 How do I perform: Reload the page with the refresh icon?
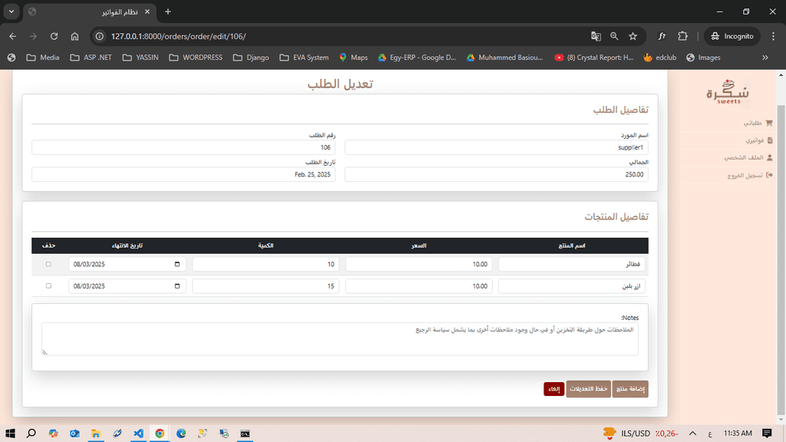coord(54,36)
